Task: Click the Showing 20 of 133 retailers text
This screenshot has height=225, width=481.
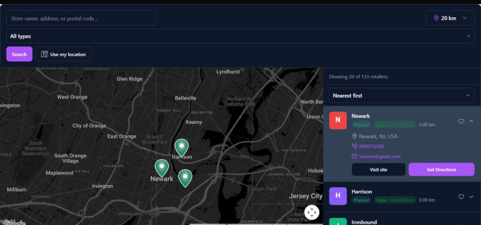Action: 358,76
